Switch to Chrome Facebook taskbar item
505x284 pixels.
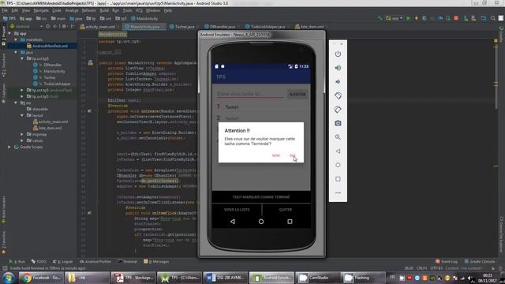[40, 278]
